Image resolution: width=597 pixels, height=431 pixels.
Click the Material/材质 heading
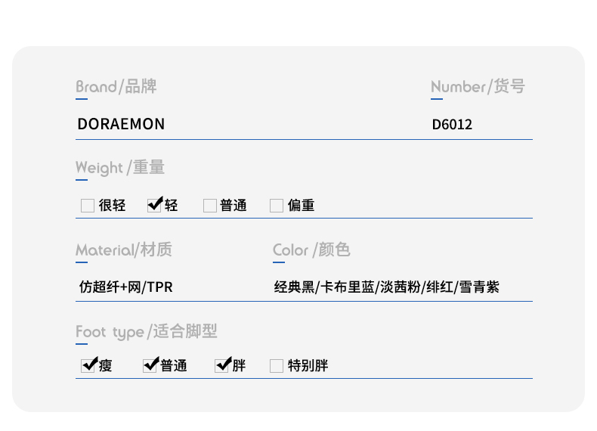coord(124,250)
